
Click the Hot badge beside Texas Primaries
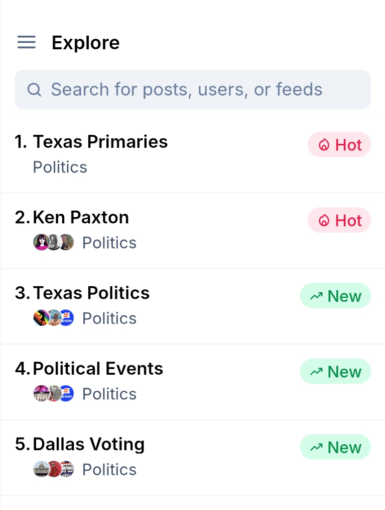coord(339,145)
